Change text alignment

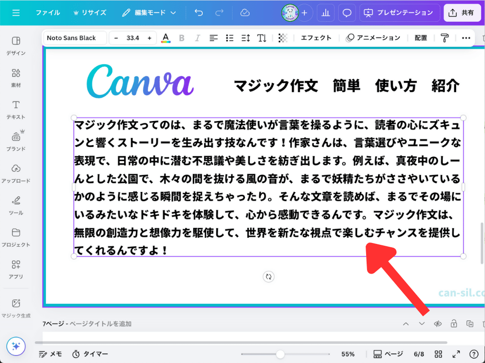pos(214,38)
